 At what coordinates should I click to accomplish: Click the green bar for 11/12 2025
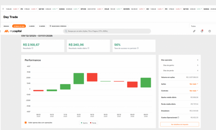pos(65,87)
